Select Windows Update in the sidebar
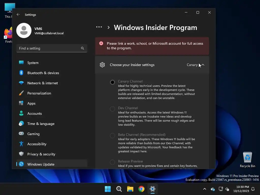Screen dimensions: 260x195 (x=52, y=164)
